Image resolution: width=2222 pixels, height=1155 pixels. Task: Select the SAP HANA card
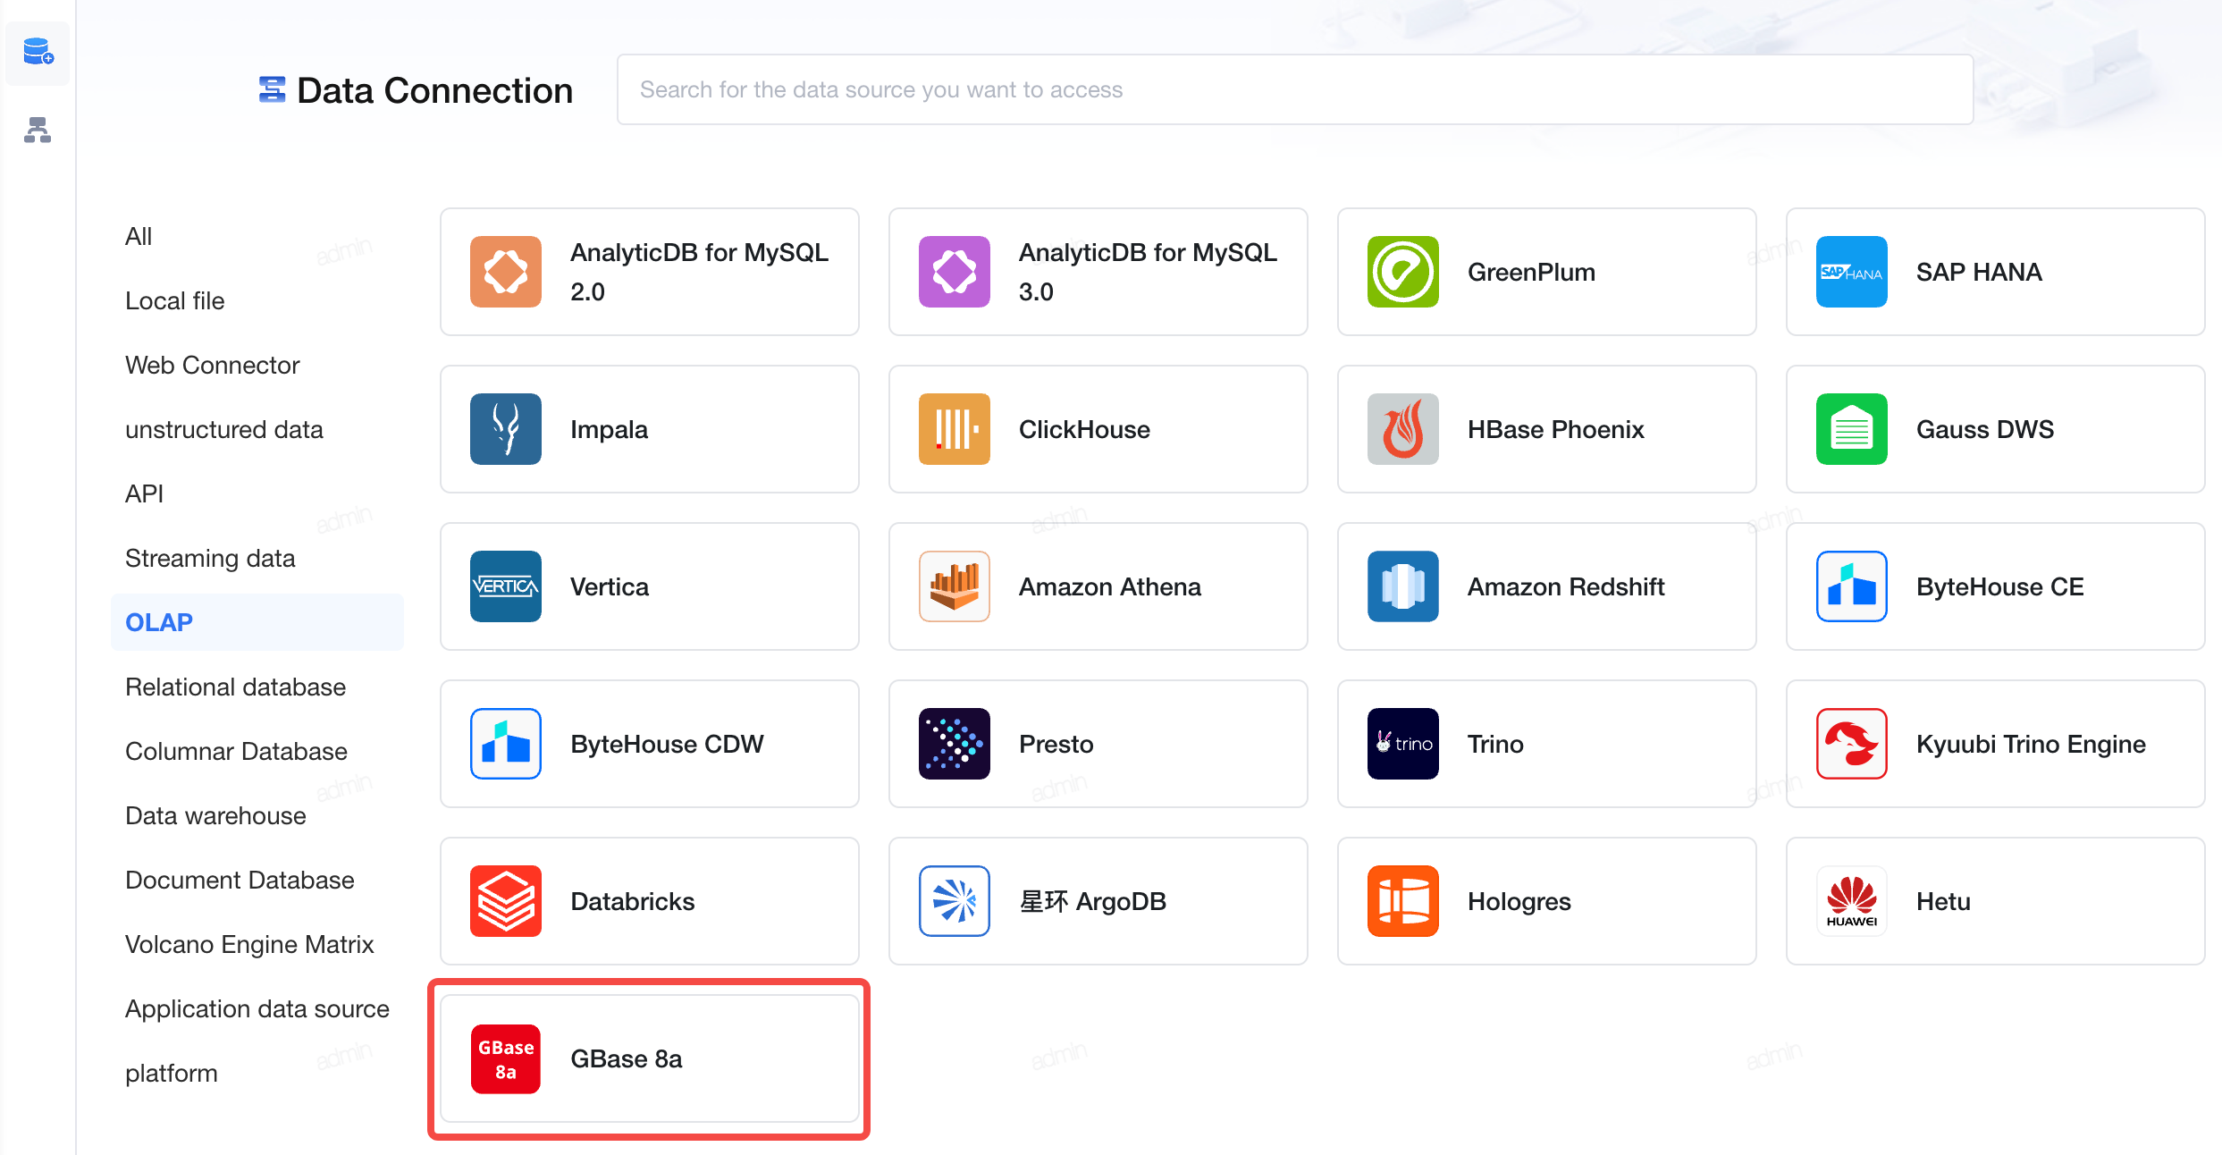pyautogui.click(x=1995, y=272)
